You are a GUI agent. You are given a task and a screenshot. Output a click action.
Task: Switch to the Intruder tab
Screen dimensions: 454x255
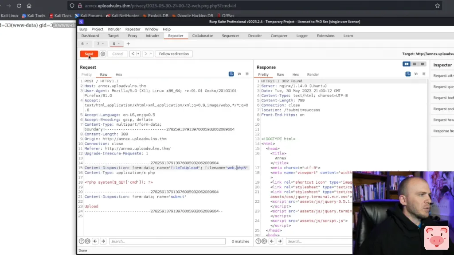click(153, 36)
